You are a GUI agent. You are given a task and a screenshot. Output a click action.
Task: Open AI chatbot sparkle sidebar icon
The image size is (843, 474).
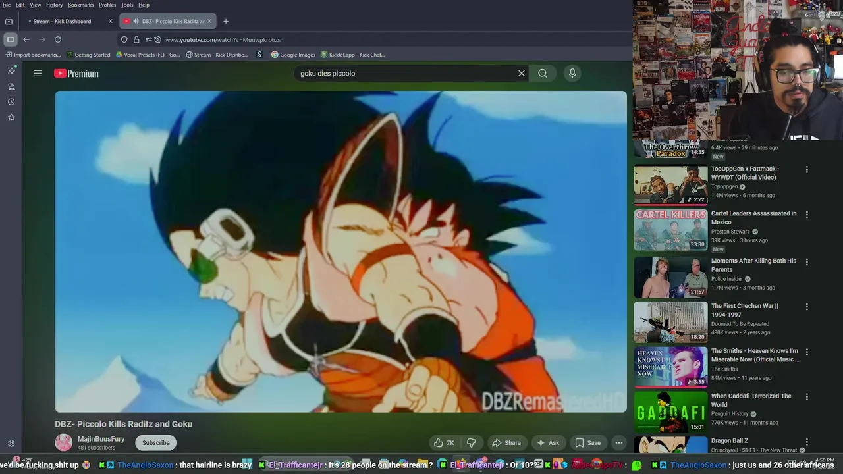coord(11,70)
